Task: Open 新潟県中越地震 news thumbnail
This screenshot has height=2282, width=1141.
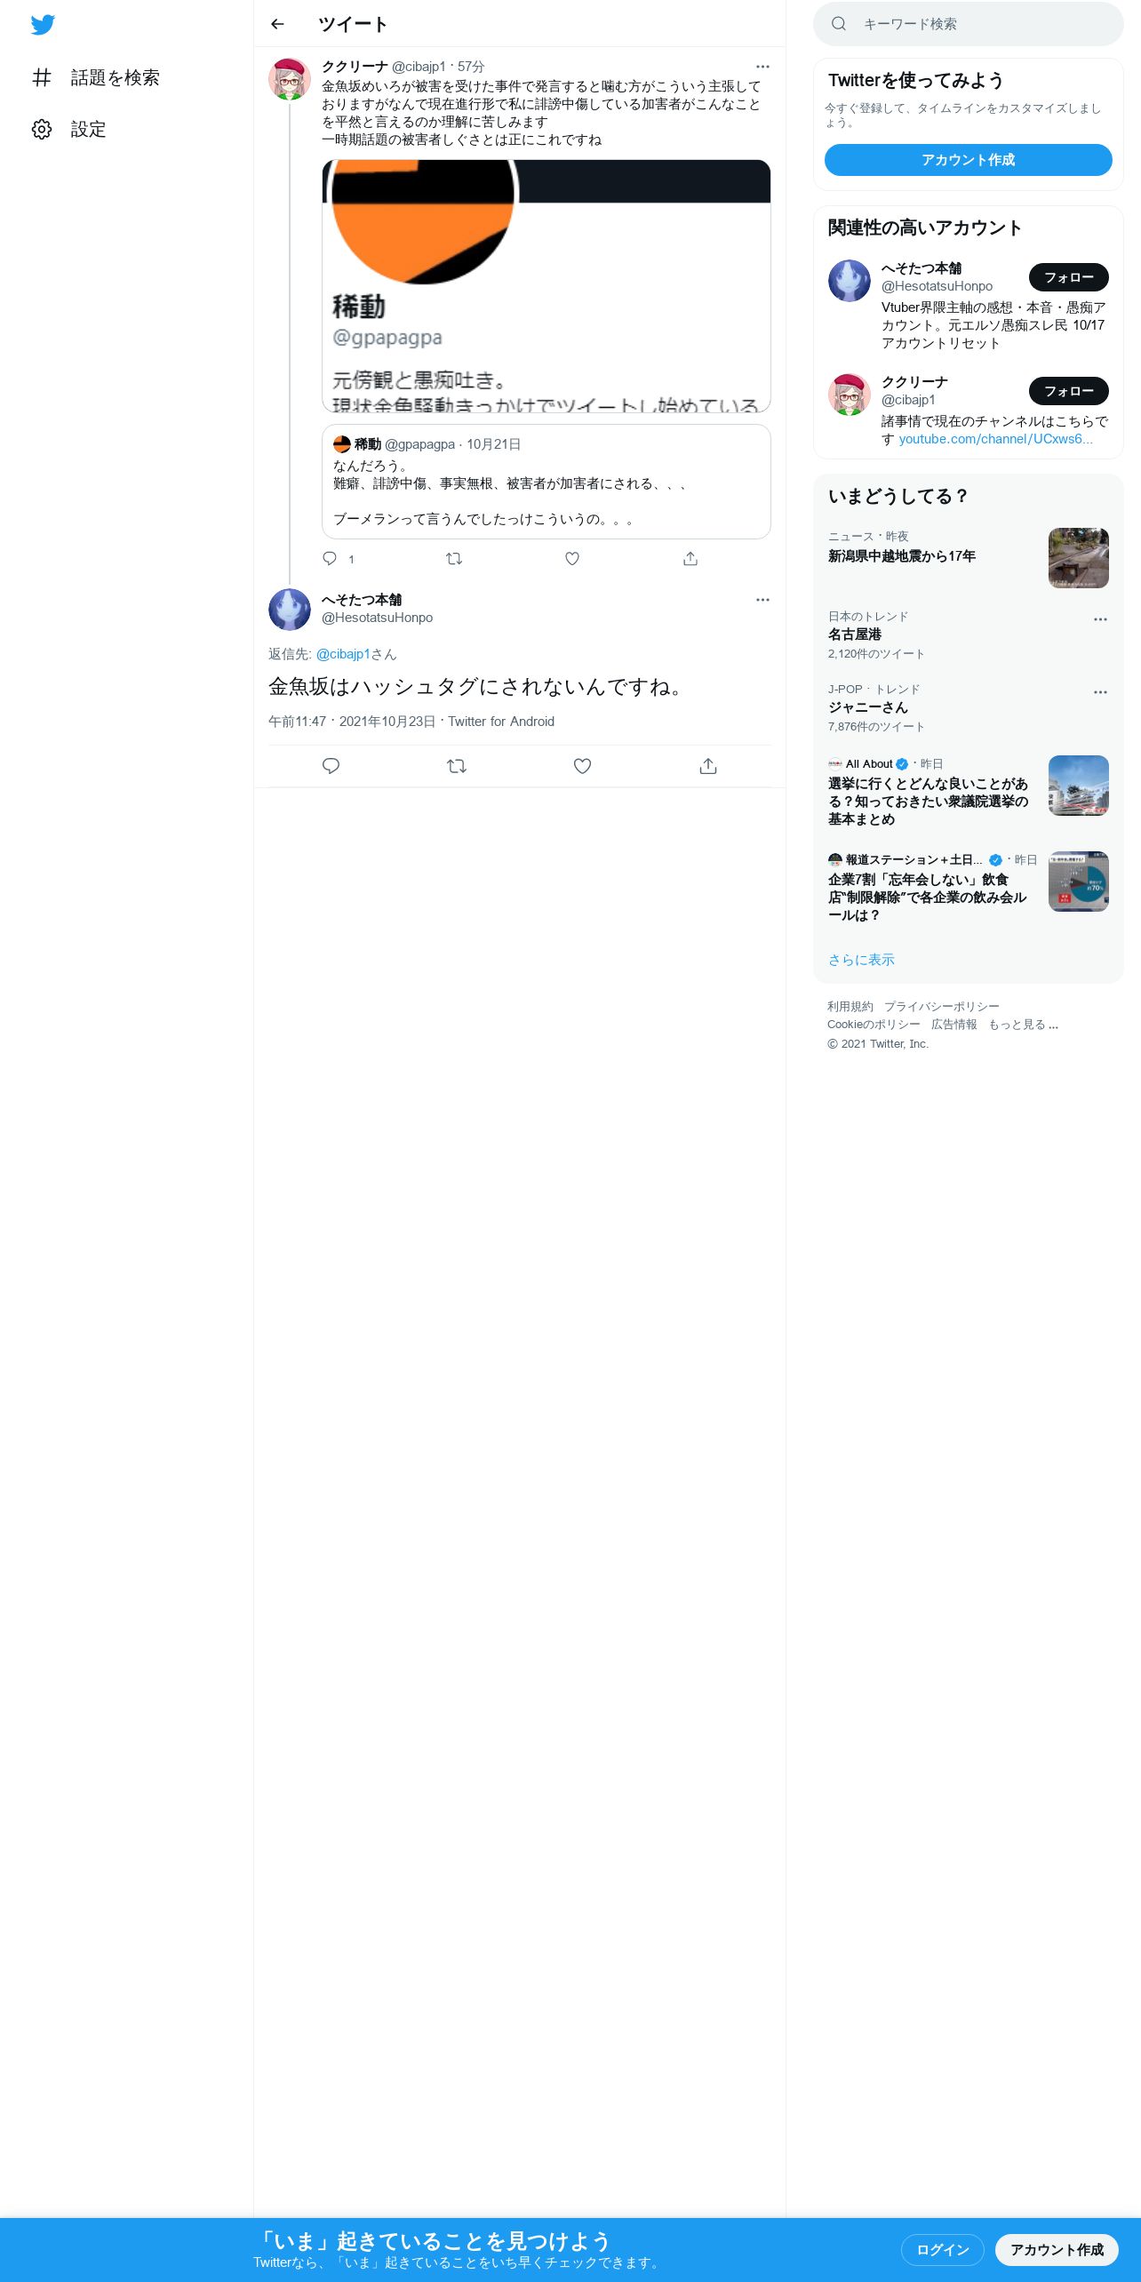Action: pyautogui.click(x=1078, y=558)
